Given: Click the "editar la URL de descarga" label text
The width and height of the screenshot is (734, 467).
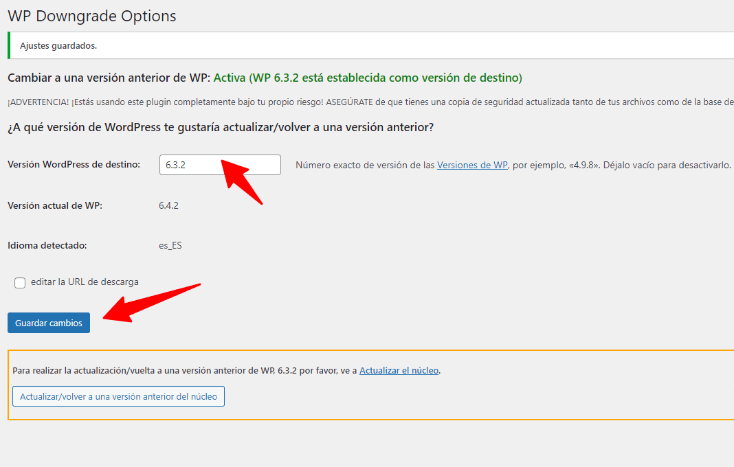Looking at the screenshot, I should (85, 282).
